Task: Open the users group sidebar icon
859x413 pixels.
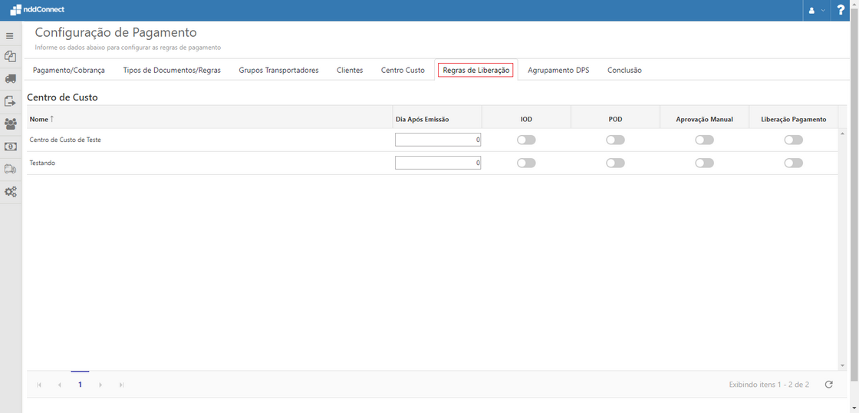Action: click(10, 124)
